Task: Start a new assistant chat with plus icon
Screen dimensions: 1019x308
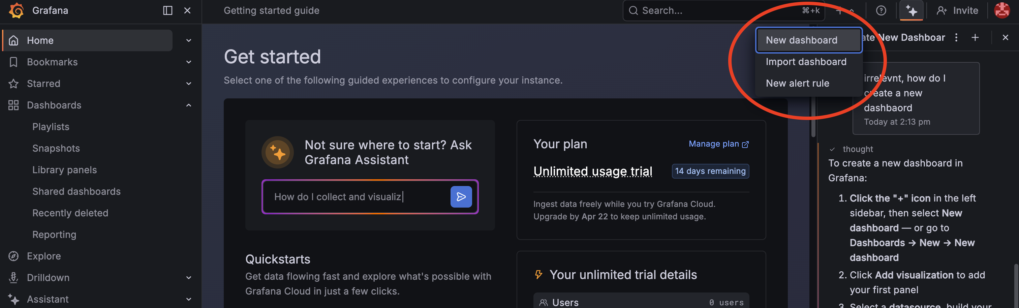Action: click(975, 37)
